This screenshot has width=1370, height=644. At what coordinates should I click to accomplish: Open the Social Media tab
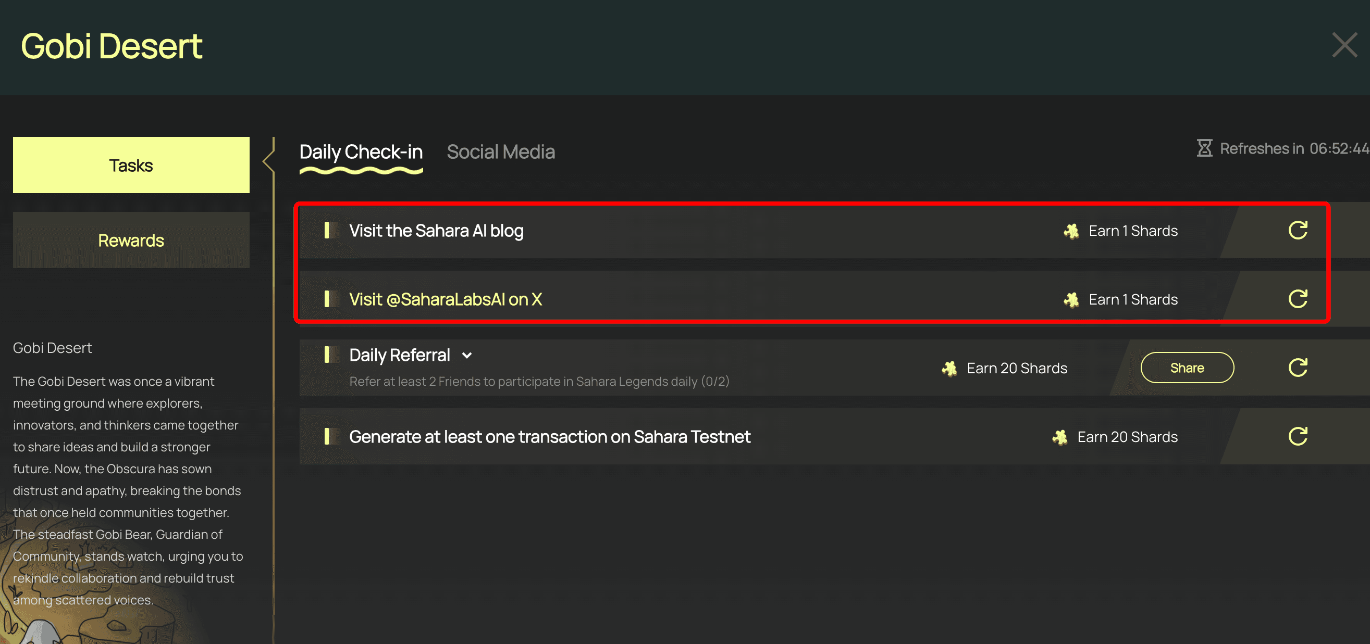tap(500, 152)
